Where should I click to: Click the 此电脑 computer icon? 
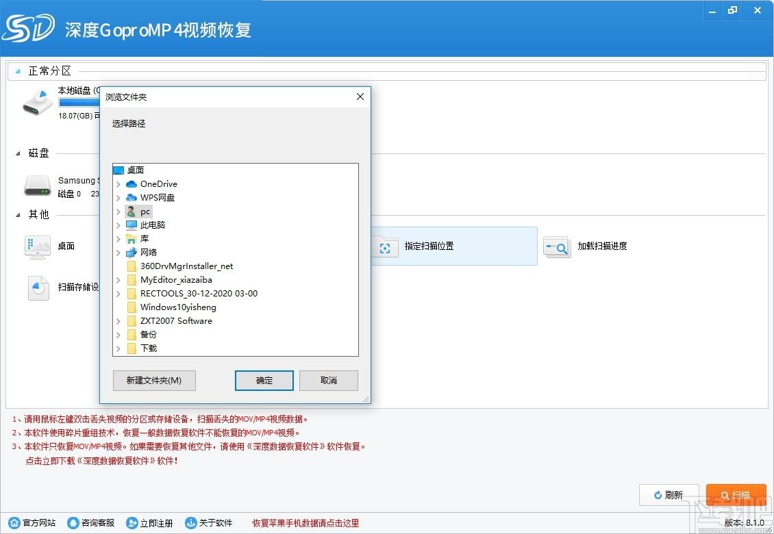point(132,225)
